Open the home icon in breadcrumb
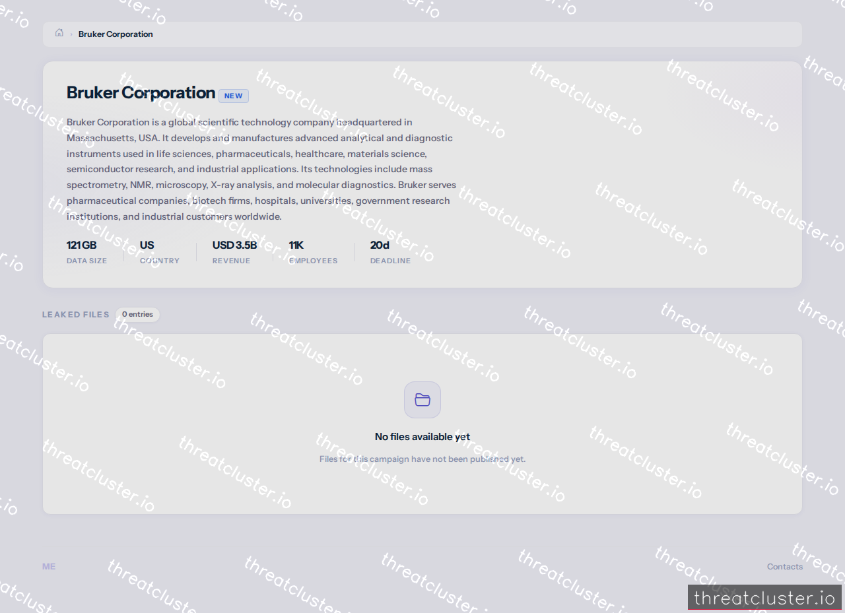The width and height of the screenshot is (845, 613). (59, 33)
